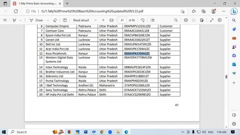Toggle sidebar visibility button
This screenshot has height=135, width=240.
(x=234, y=115)
